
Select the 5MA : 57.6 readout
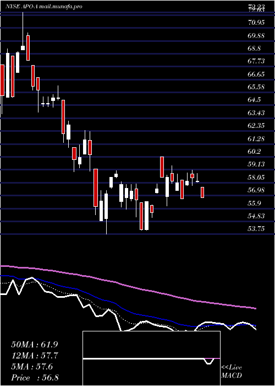32,367
